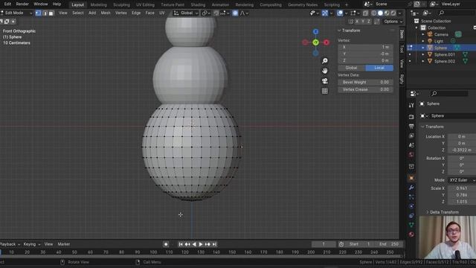Toggle snapping magnet button
This screenshot has width=476, height=268.
[x=216, y=13]
